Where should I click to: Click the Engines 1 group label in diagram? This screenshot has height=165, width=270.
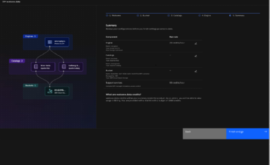[31, 36]
